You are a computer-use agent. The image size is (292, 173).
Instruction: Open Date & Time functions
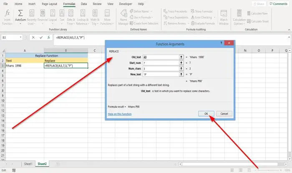(x=71, y=17)
